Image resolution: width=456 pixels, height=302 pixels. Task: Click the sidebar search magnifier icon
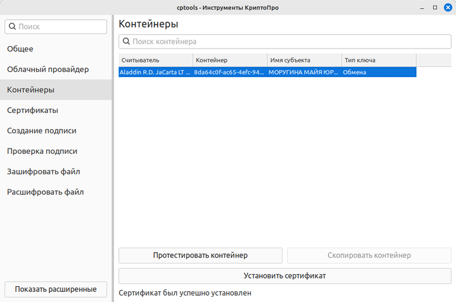[12, 27]
